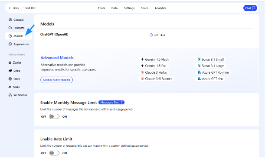Click the Zapier integration icon

coord(10,63)
